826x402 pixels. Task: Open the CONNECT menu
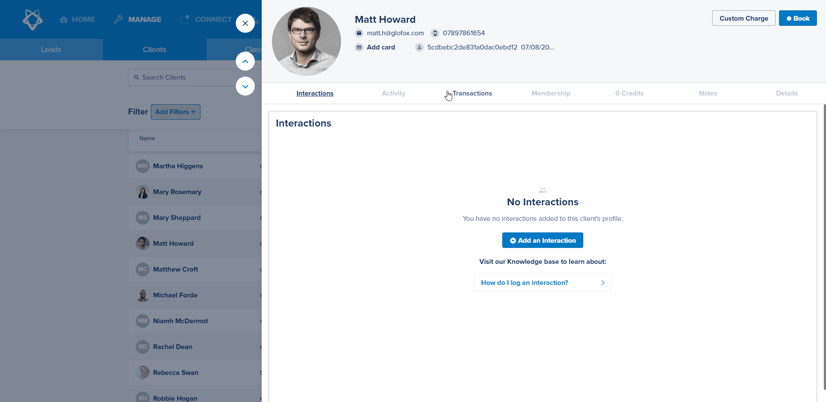[213, 19]
